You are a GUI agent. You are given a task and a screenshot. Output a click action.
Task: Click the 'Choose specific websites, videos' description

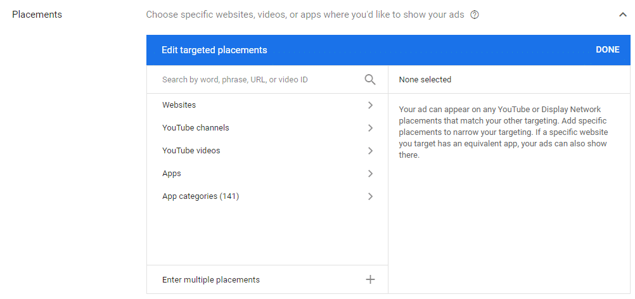(x=305, y=15)
